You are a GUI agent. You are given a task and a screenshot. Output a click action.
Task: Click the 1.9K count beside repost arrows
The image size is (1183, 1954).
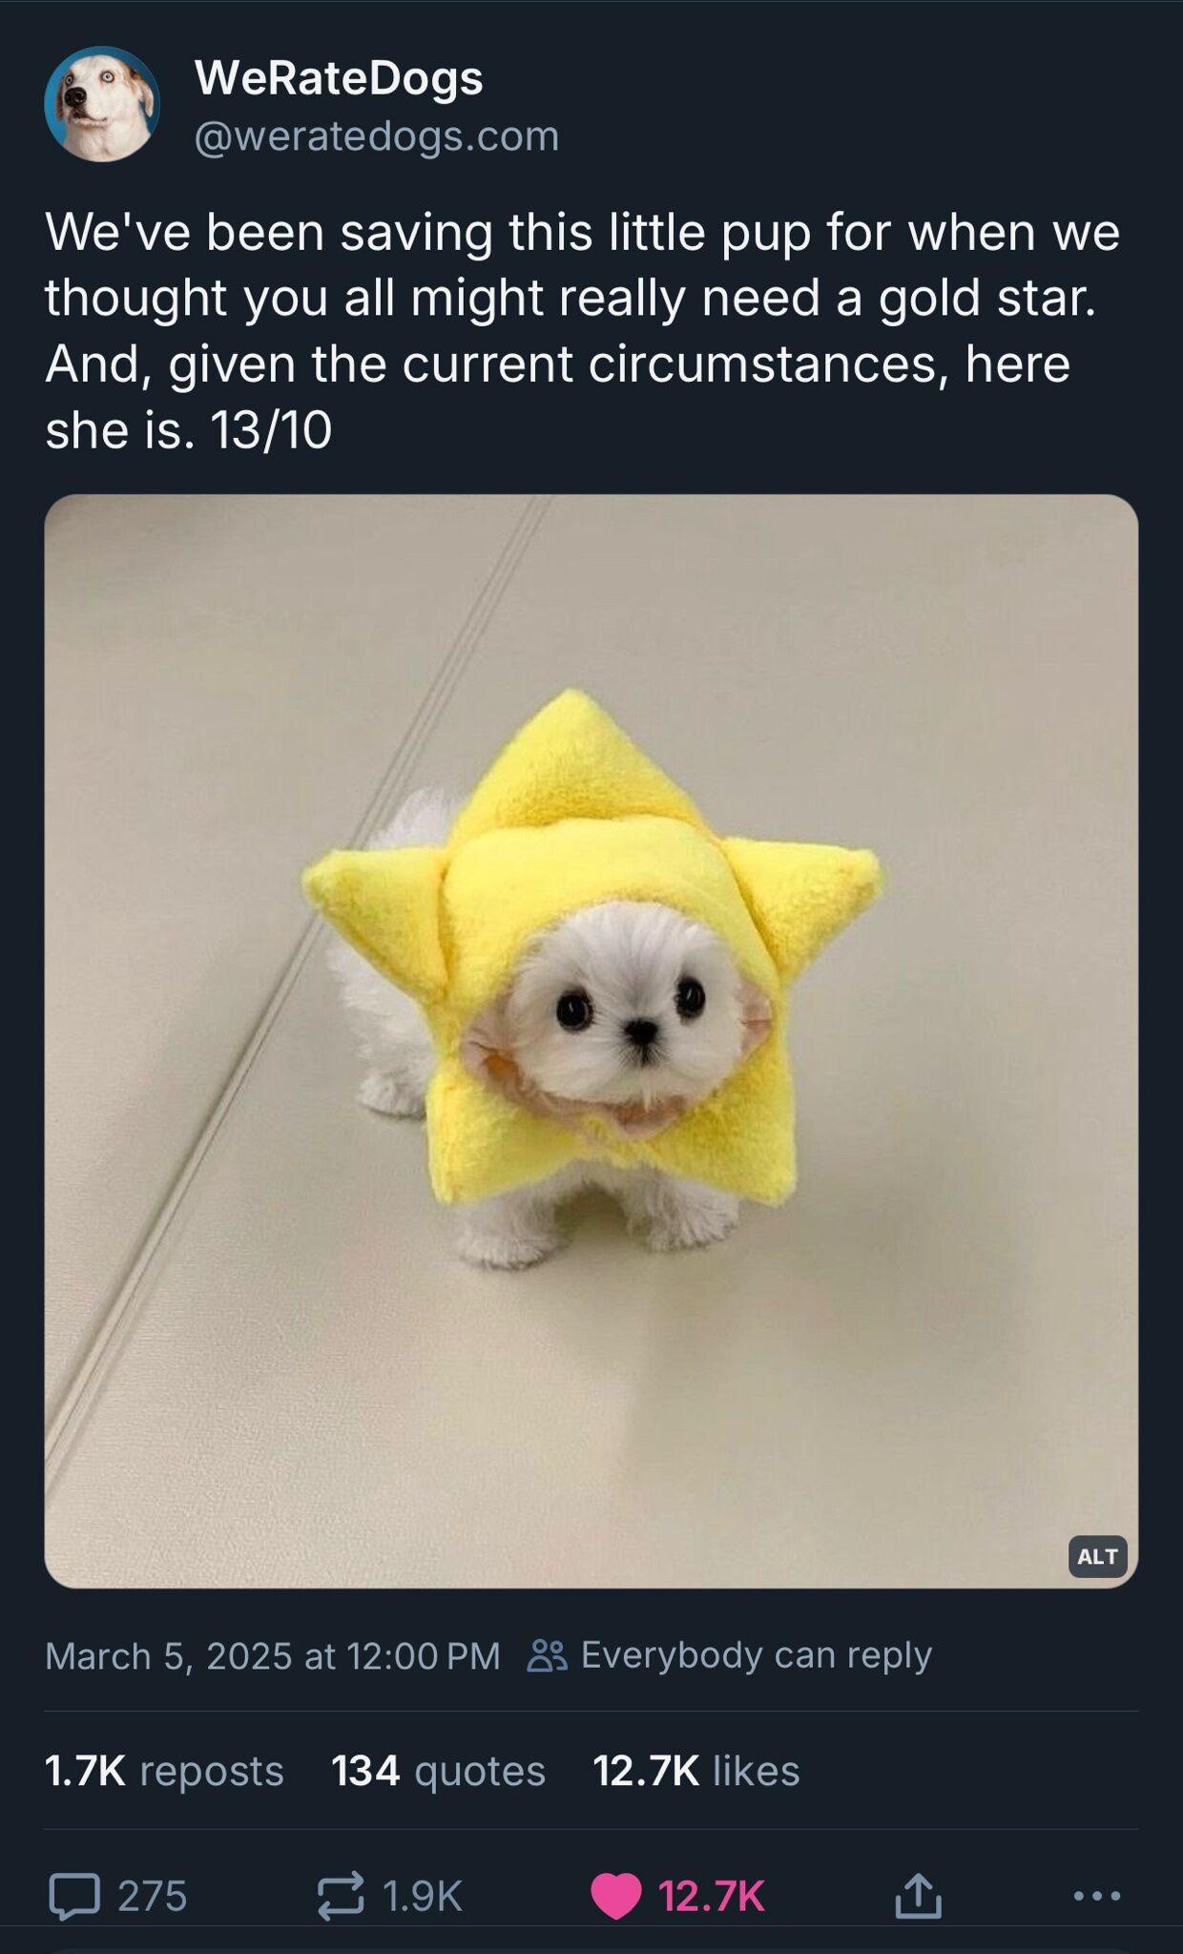point(422,1896)
